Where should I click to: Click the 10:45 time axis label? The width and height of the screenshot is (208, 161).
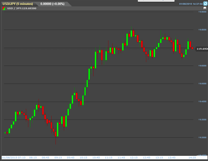point(96,158)
